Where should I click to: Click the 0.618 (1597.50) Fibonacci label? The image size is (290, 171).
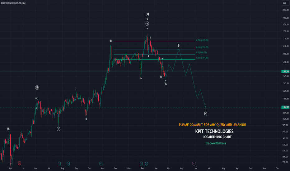pyautogui.click(x=202, y=47)
